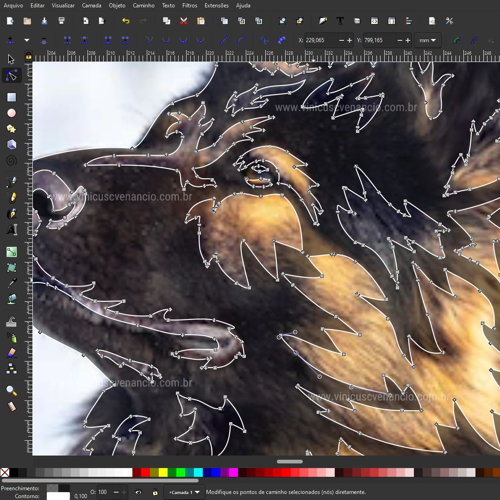Open the Arquivo menu

tap(13, 6)
